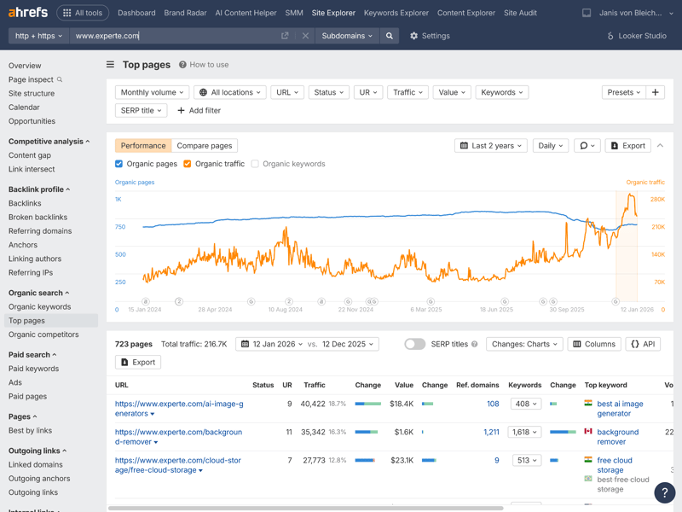Viewport: 682px width, 512px height.
Task: Clear the URL field with X icon
Action: click(305, 36)
